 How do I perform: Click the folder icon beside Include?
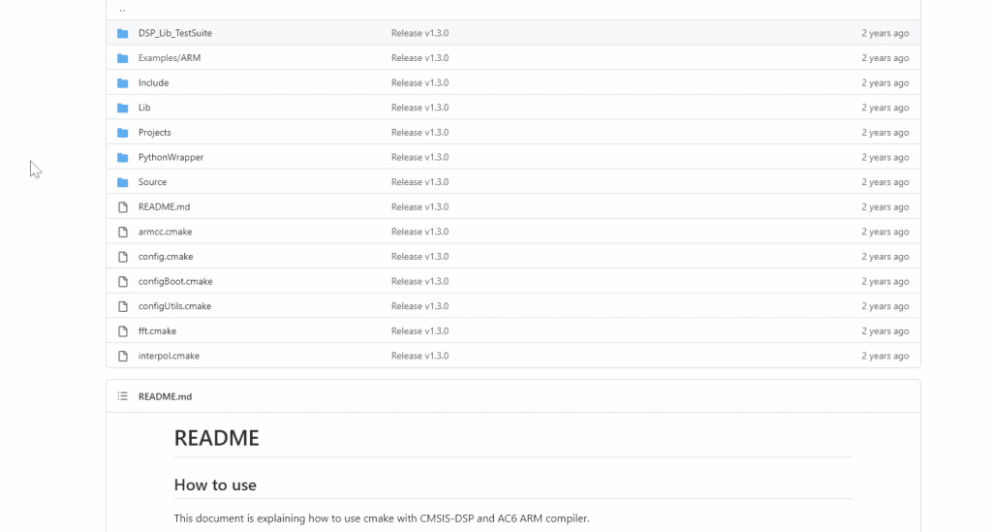point(123,83)
